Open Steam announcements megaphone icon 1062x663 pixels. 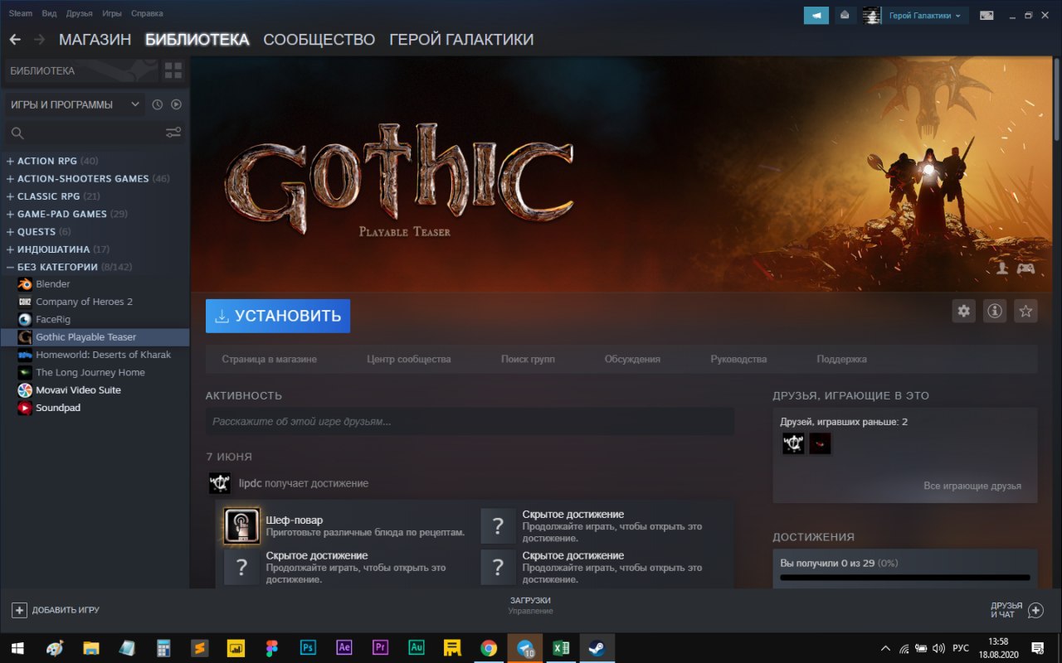[x=816, y=15]
